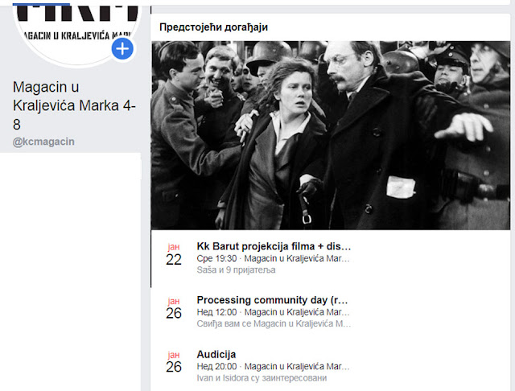Click the Свиђа вам се Magacin text

point(274,323)
